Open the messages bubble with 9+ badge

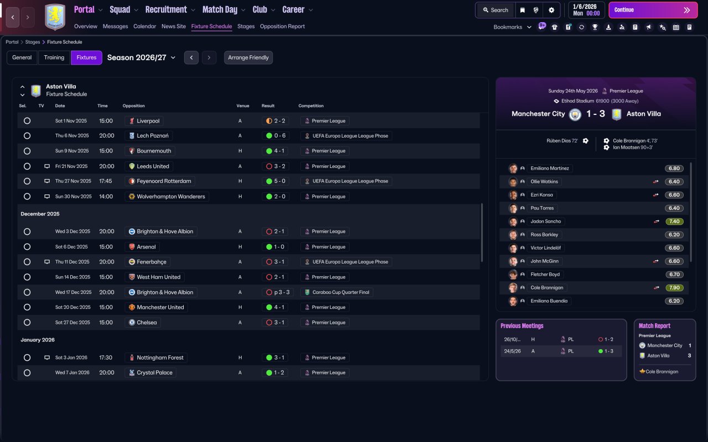pos(542,27)
